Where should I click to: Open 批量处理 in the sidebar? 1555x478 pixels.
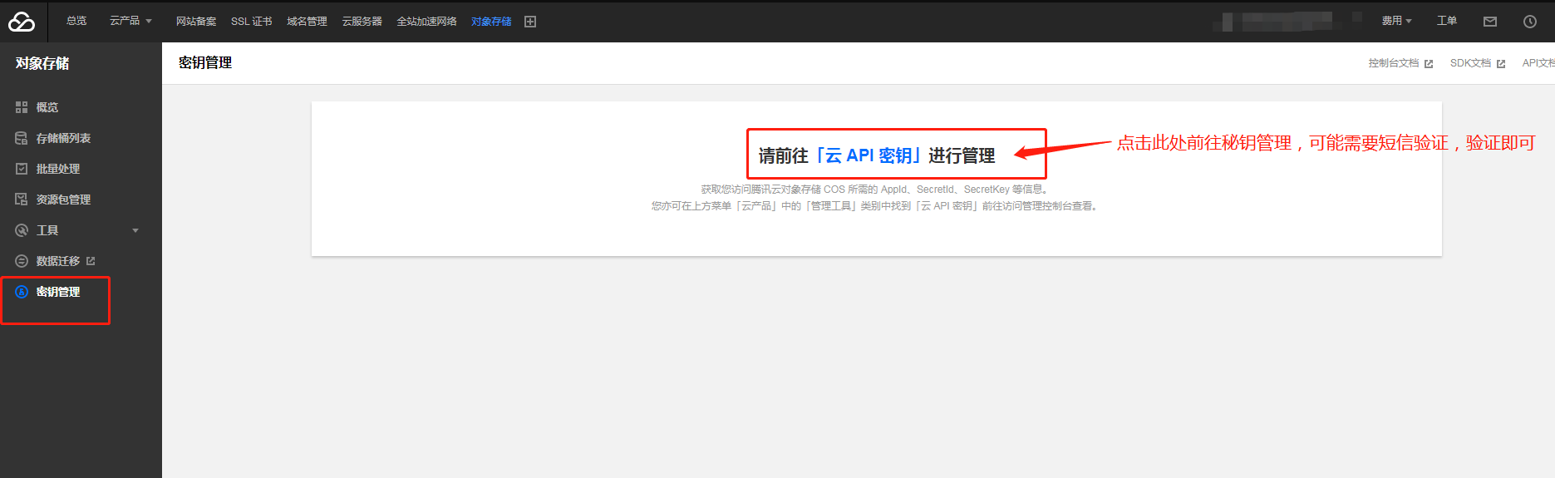click(58, 169)
